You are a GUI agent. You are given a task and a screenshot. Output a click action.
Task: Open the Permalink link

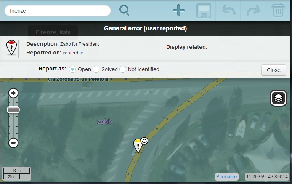point(227,176)
